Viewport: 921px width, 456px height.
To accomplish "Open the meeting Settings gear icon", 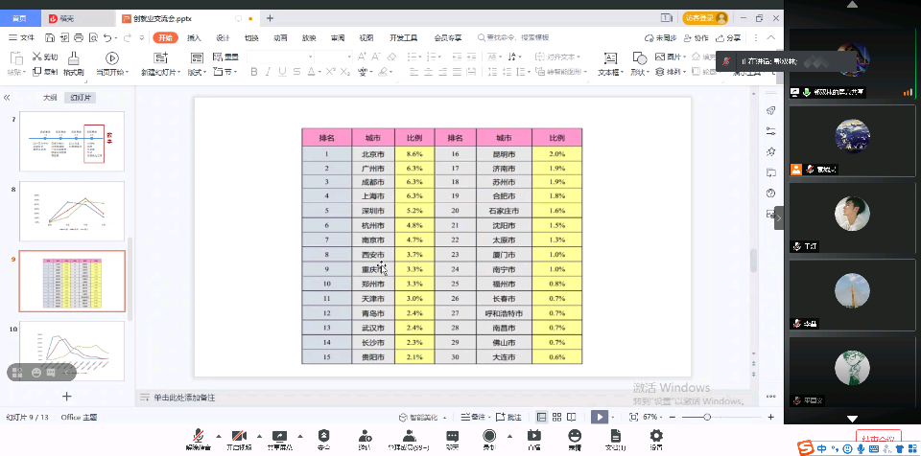I will tap(656, 436).
